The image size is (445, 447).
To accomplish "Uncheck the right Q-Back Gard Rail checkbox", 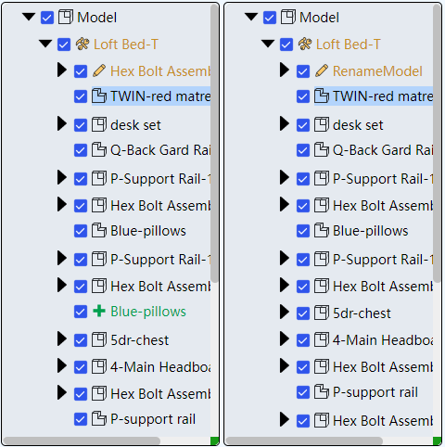I will 303,150.
